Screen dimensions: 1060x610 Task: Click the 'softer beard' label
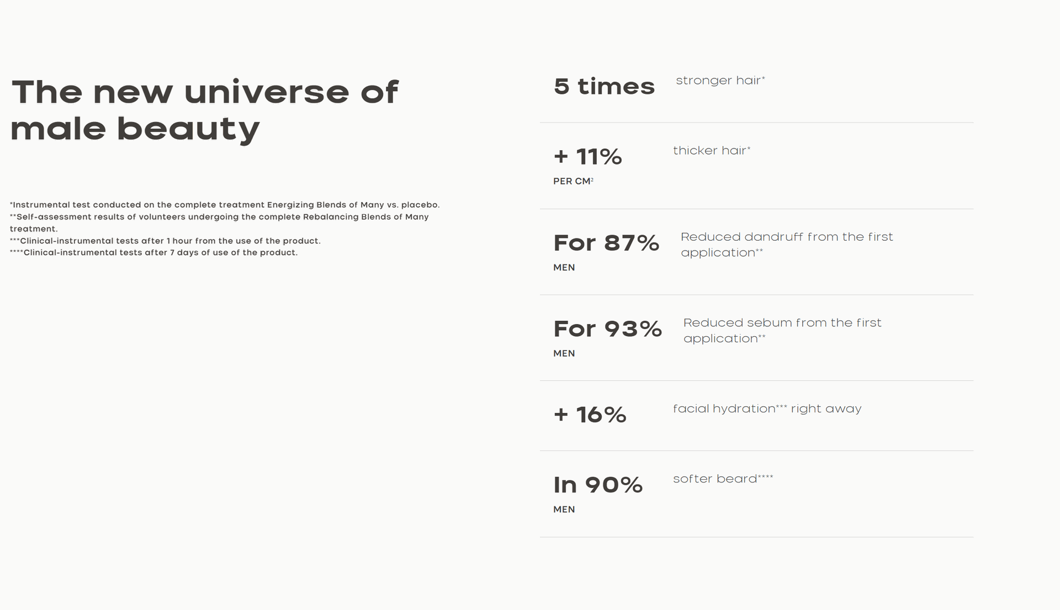click(723, 479)
